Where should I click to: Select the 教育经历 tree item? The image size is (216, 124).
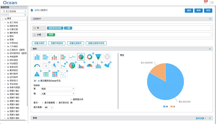pyautogui.click(x=14, y=70)
